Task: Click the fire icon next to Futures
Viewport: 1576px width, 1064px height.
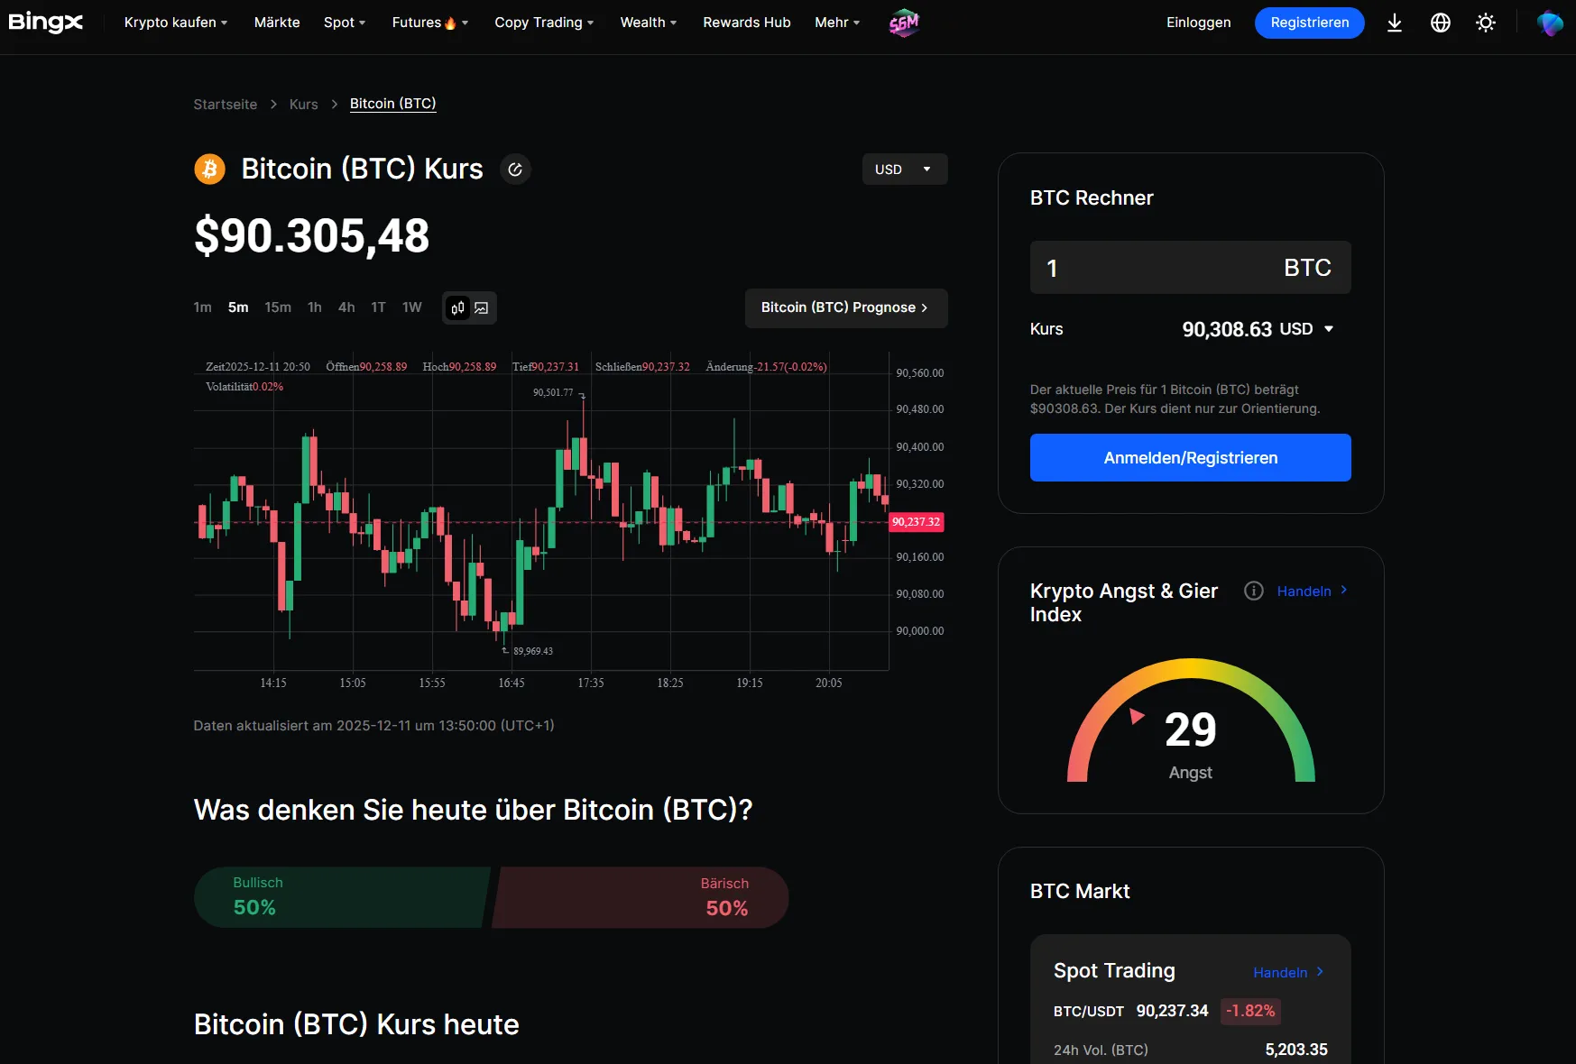Action: (x=450, y=23)
